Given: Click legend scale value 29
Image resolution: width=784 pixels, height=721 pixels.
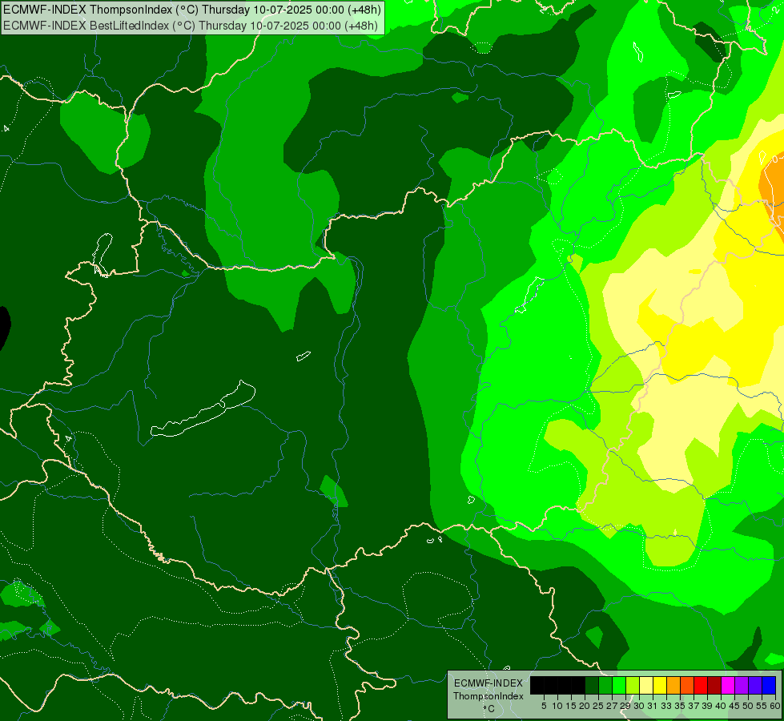Looking at the screenshot, I should 626,706.
